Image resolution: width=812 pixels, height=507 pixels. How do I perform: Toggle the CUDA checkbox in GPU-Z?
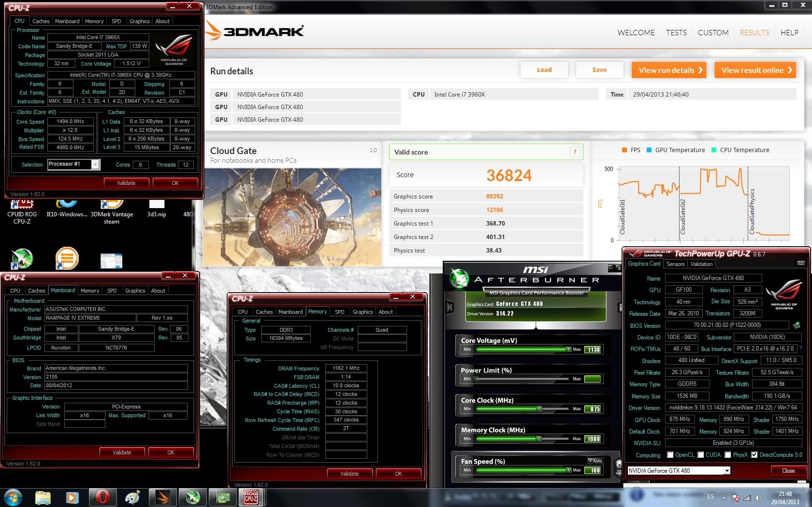(x=700, y=455)
